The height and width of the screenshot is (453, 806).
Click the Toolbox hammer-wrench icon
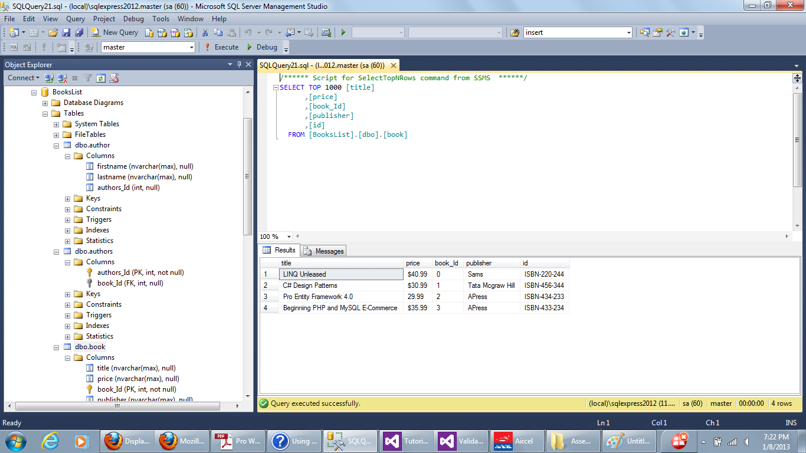point(671,32)
